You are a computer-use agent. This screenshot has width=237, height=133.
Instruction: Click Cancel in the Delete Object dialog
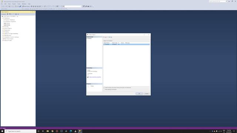click(147, 93)
